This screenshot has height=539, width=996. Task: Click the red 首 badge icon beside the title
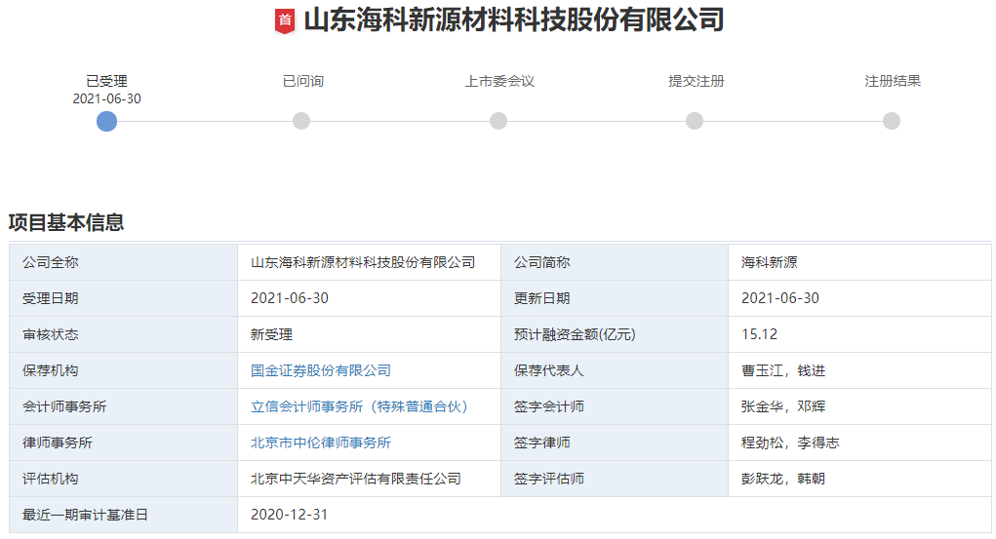coord(285,20)
